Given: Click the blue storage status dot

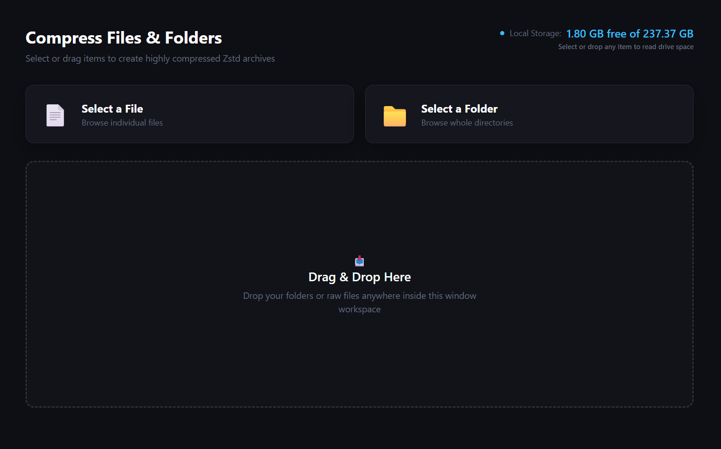Looking at the screenshot, I should (x=502, y=33).
